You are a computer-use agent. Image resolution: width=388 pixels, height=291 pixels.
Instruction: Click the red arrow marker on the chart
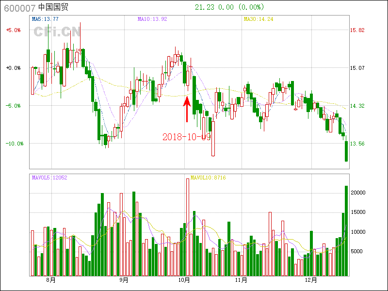click(x=187, y=109)
